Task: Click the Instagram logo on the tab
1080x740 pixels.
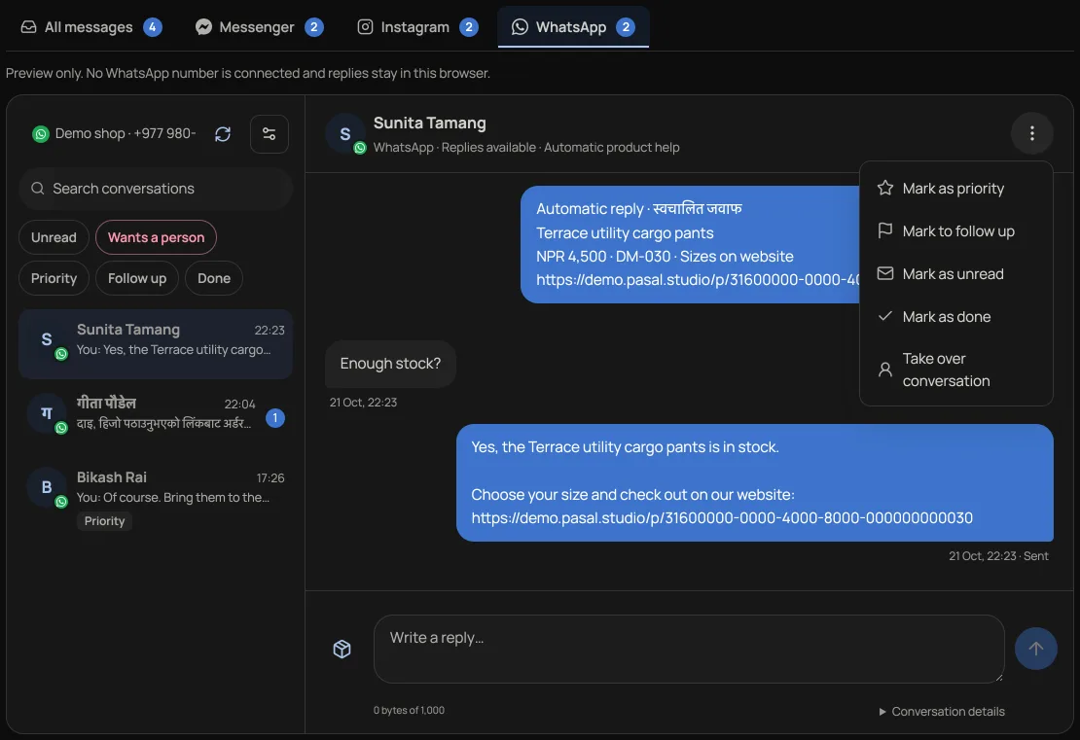Action: [365, 27]
